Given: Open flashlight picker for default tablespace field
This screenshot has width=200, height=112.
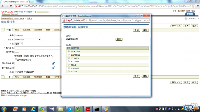Looking at the screenshot, I should tap(53, 63).
